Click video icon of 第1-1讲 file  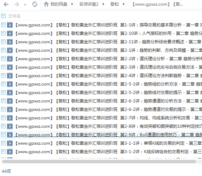click(10, 25)
